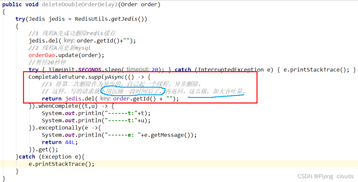This screenshot has height=182, width=358.
Task: Click the comment '//2 线程A再更新mysql'
Action: tap(60, 48)
